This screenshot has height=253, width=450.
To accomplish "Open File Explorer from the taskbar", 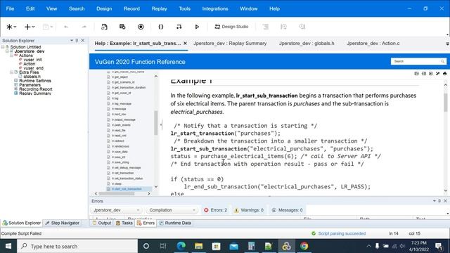I will [198, 246].
